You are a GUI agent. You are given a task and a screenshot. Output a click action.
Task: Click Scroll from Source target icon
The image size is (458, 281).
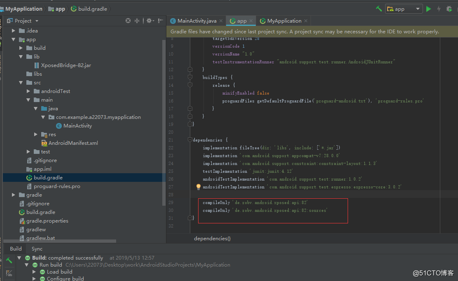128,21
